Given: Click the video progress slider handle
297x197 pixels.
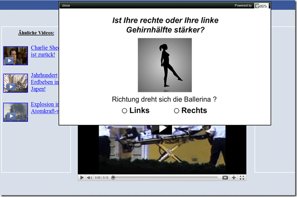Looking at the screenshot, I should [x=113, y=178].
